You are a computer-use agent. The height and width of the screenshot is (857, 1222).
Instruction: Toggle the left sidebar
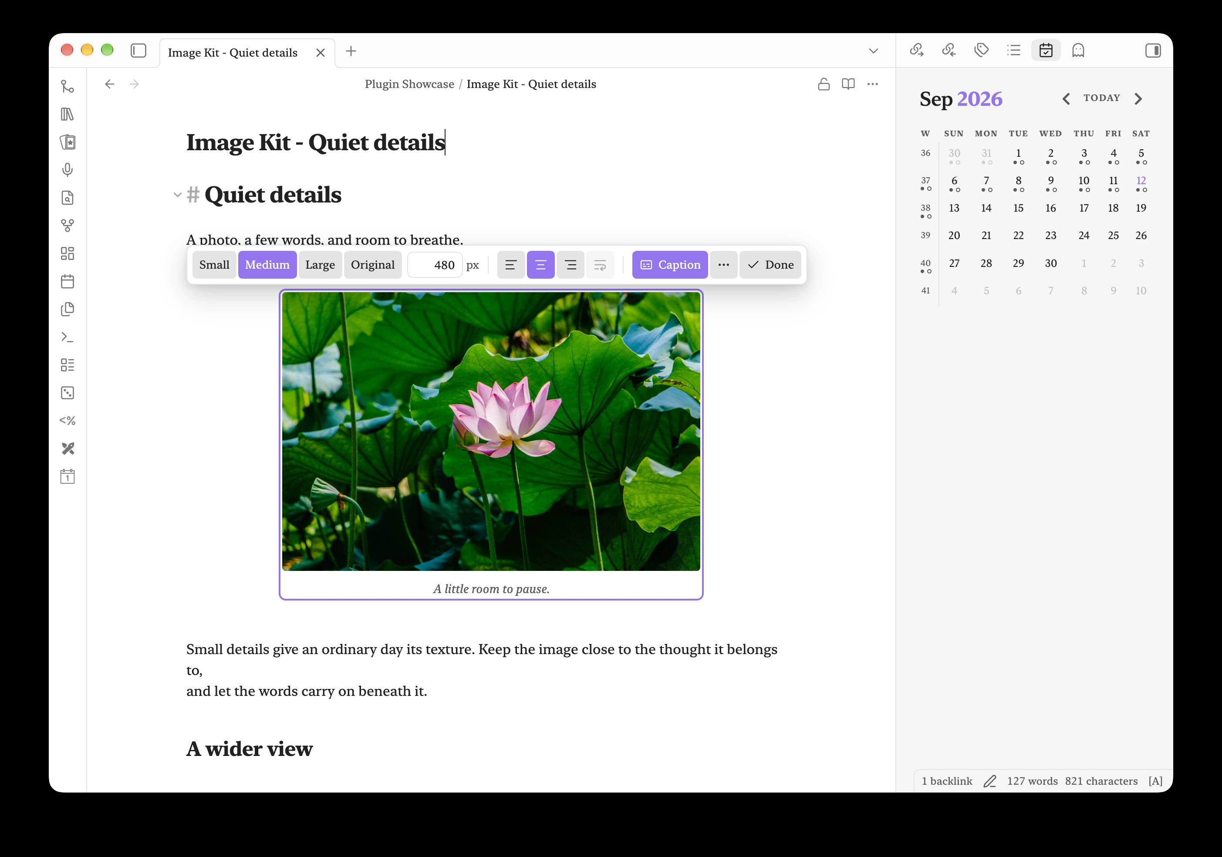tap(138, 51)
